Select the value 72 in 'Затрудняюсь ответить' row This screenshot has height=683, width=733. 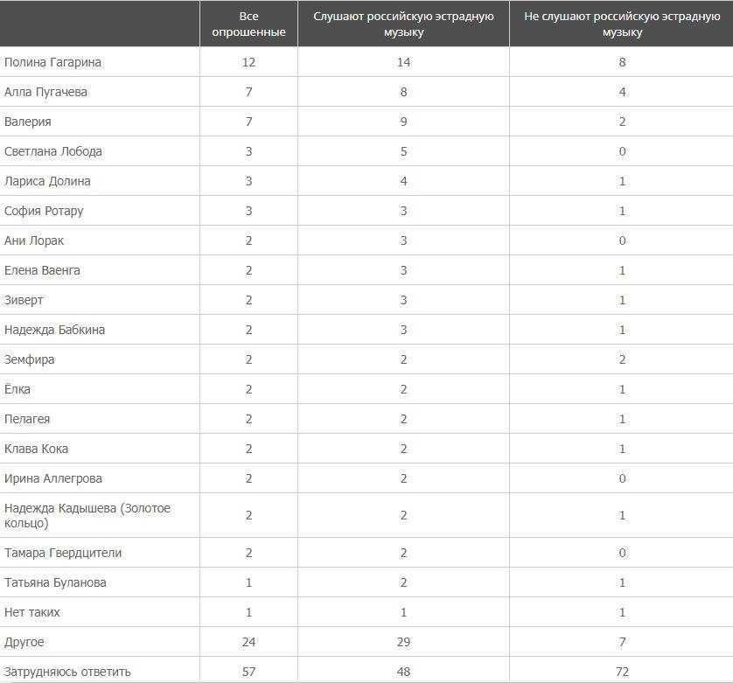(622, 672)
